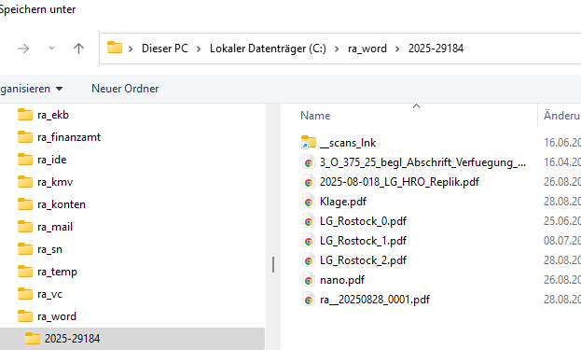Click the nano.pdf file icon
This screenshot has height=350, width=581.
tap(309, 280)
